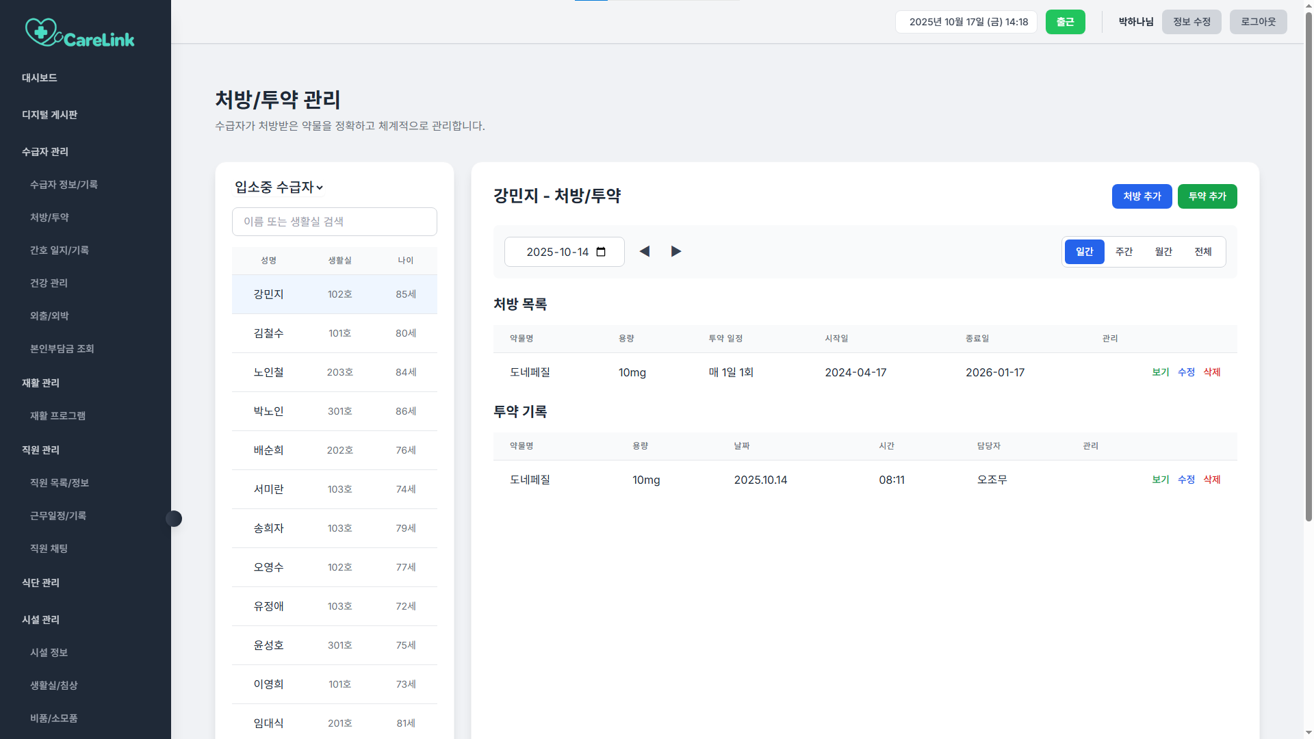Focus the 이름 또는 생활실 검색 field
The width and height of the screenshot is (1314, 739).
[x=335, y=222]
